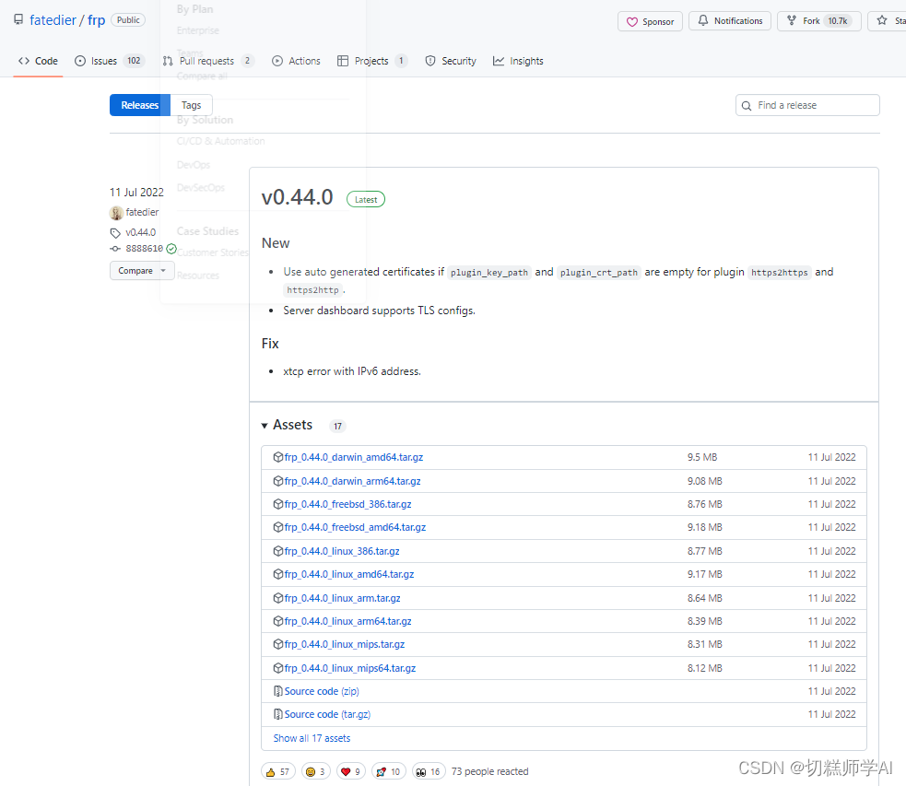Download Source code (tar.gz)
The width and height of the screenshot is (906, 786).
tap(327, 714)
